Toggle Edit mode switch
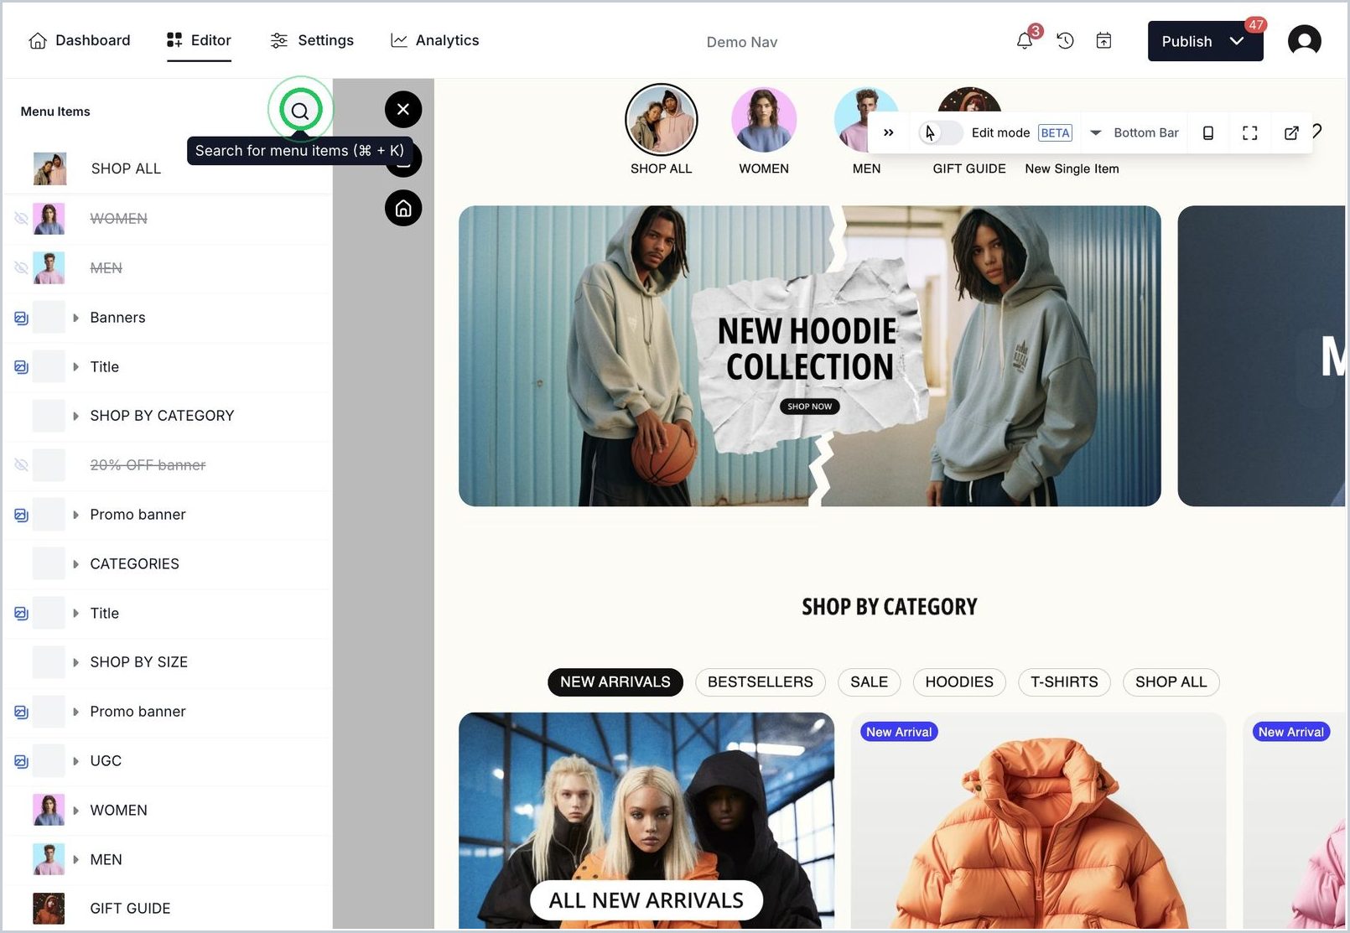Viewport: 1350px width, 933px height. 941,132
